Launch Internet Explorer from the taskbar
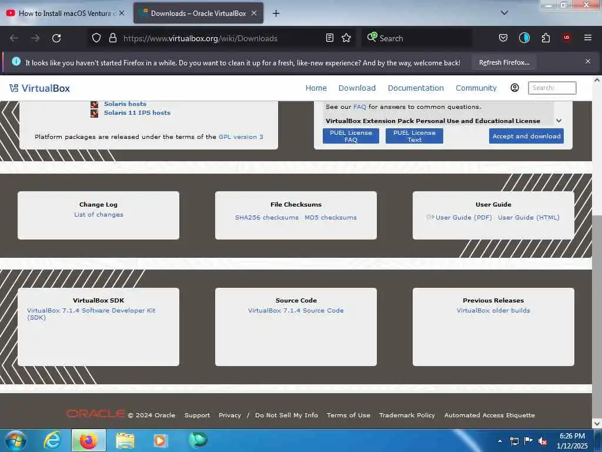Screen dimensions: 602x452 (x=52, y=440)
